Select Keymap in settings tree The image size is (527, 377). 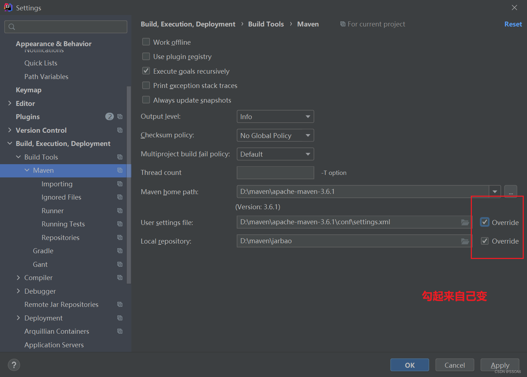click(29, 90)
